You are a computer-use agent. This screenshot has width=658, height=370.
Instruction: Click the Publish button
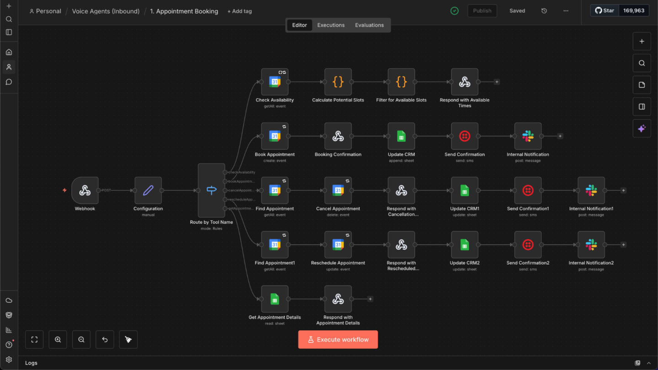pos(482,11)
